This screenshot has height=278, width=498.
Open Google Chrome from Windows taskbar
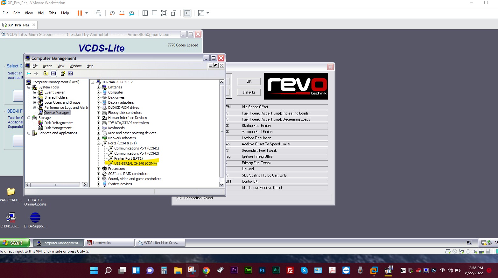click(x=206, y=270)
